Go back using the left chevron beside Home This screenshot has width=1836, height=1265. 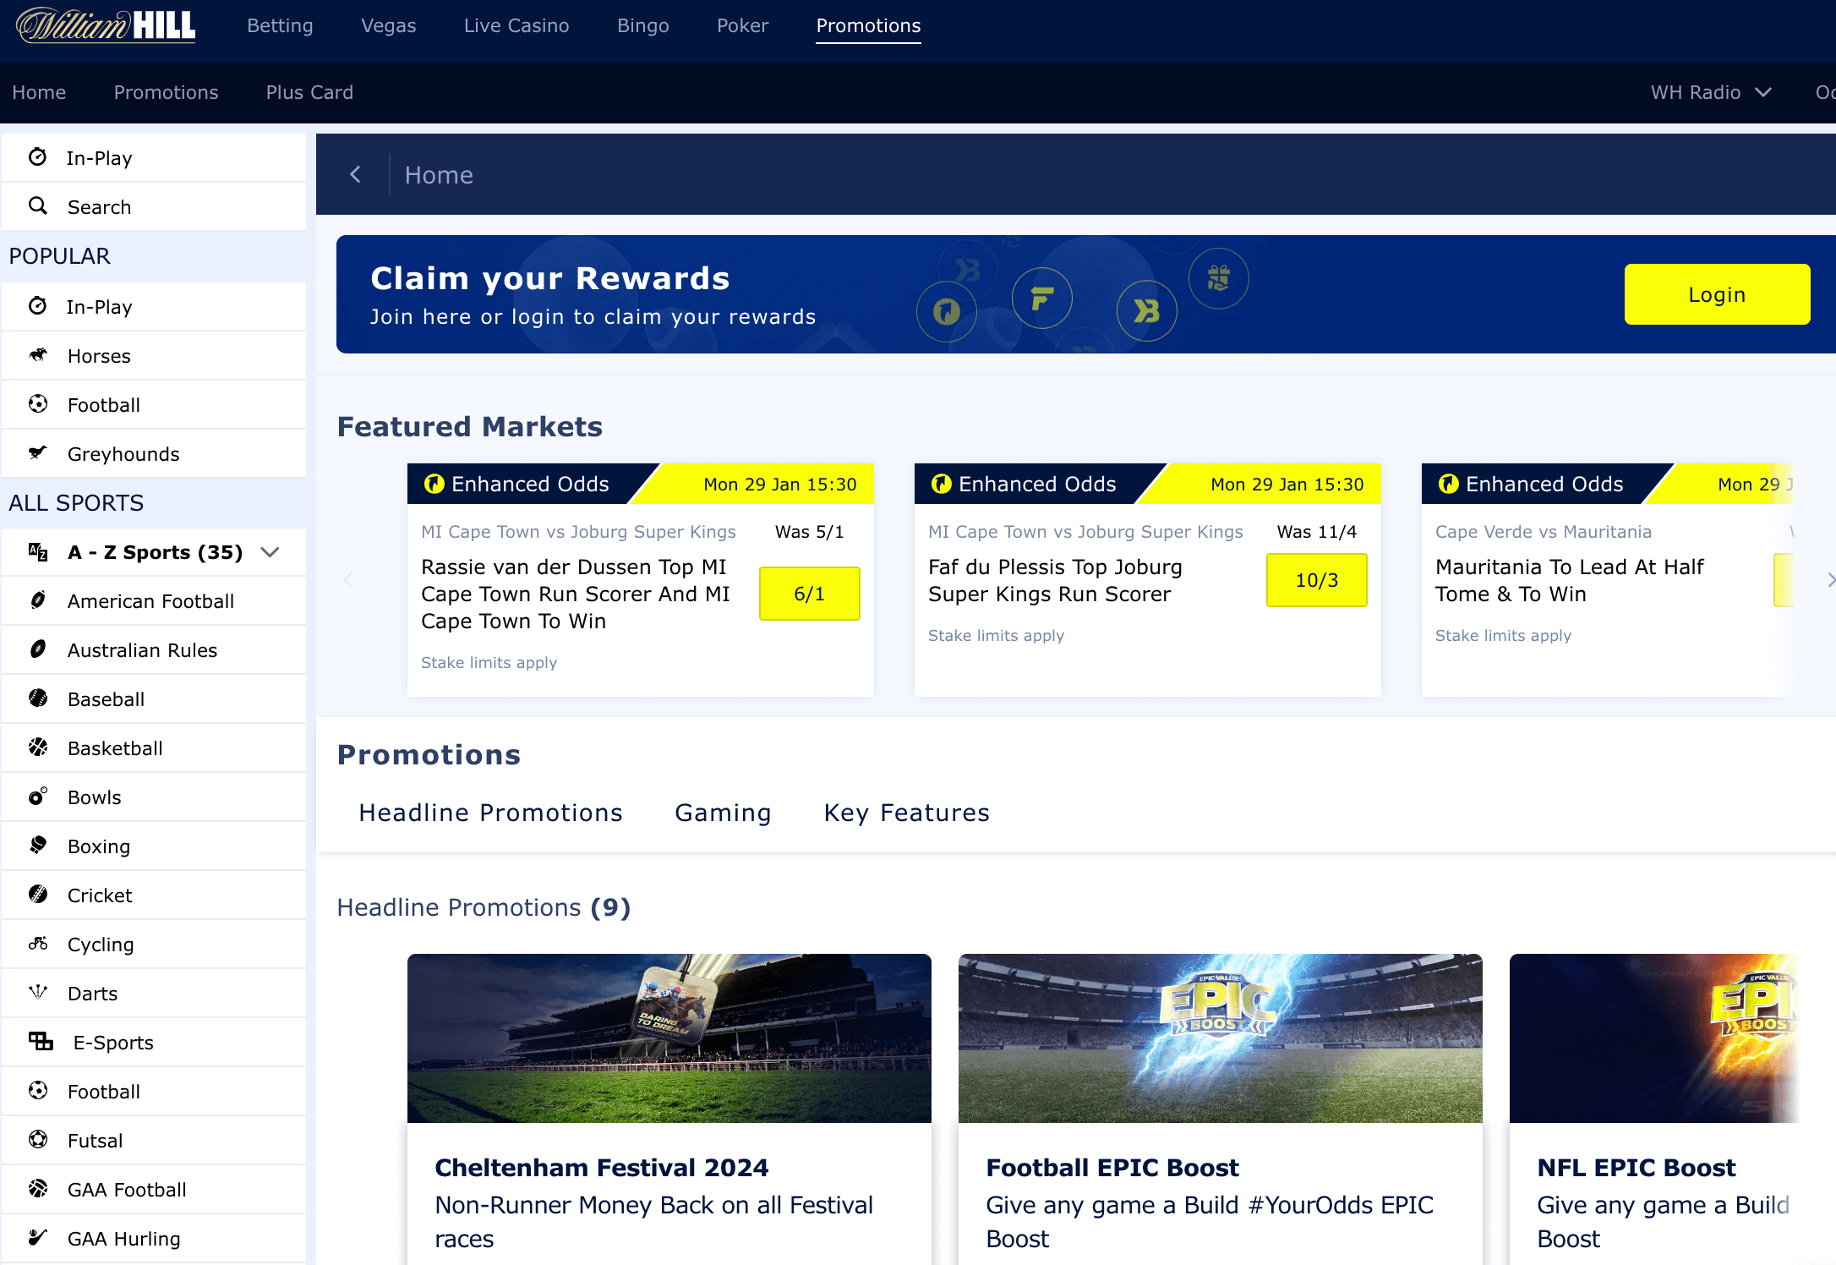point(355,174)
